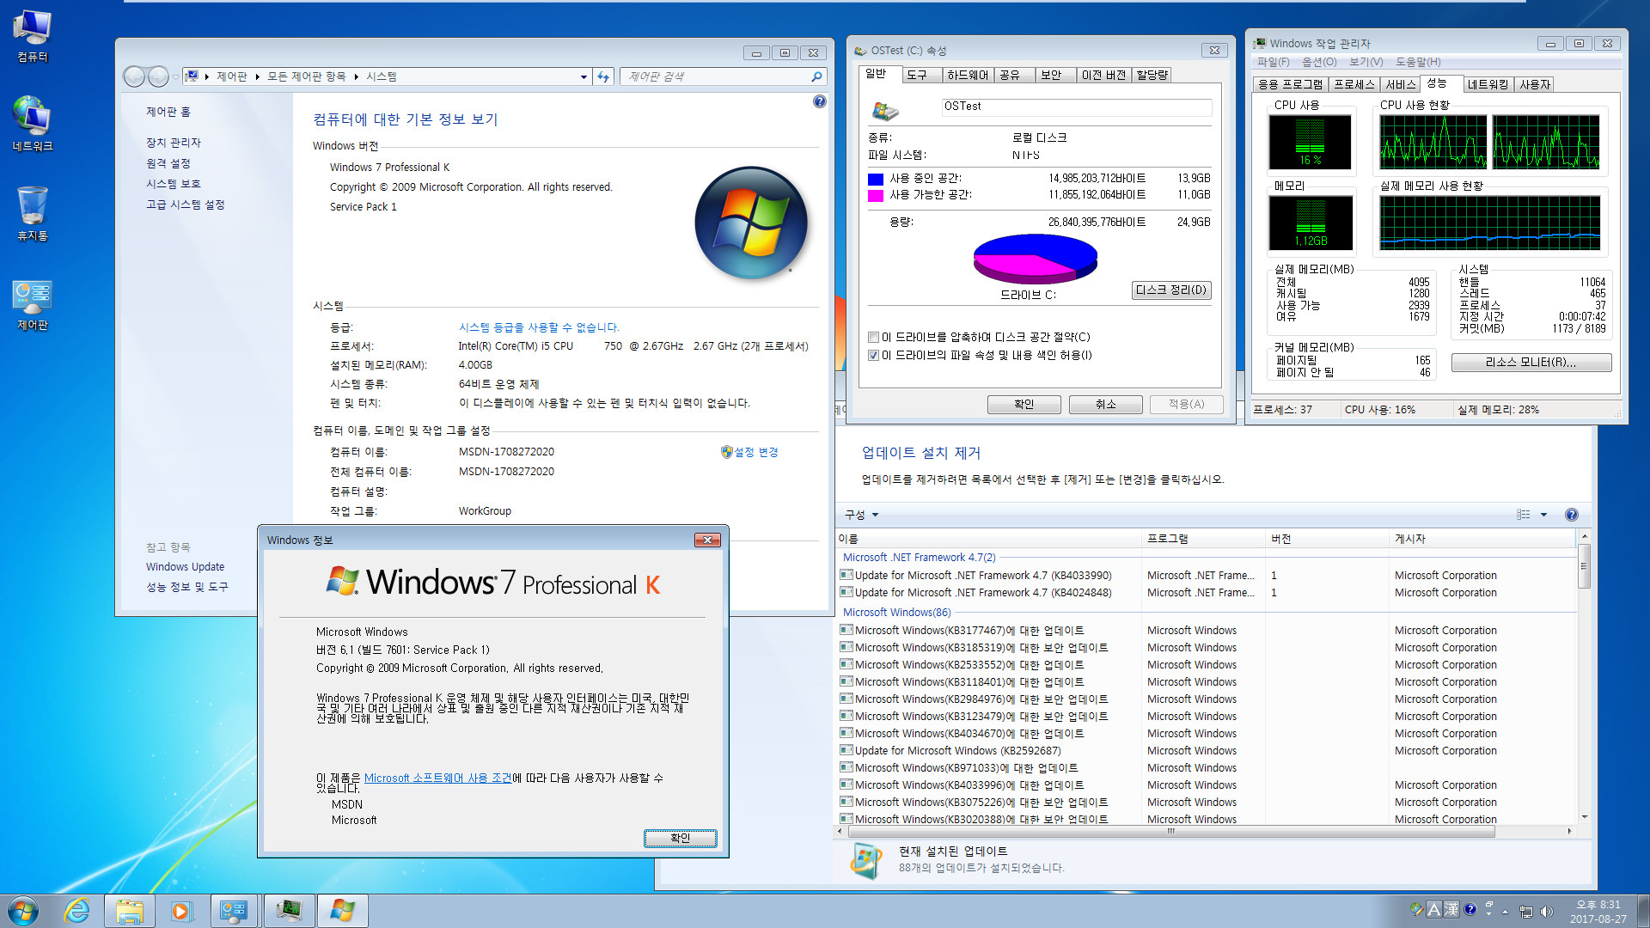This screenshot has height=928, width=1650.
Task: Open the Computer desktop icon
Action: point(33,36)
